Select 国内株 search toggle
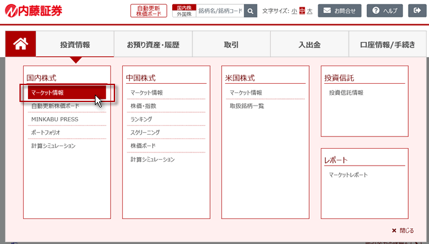Screen dimensions: 429x244 pos(184,8)
